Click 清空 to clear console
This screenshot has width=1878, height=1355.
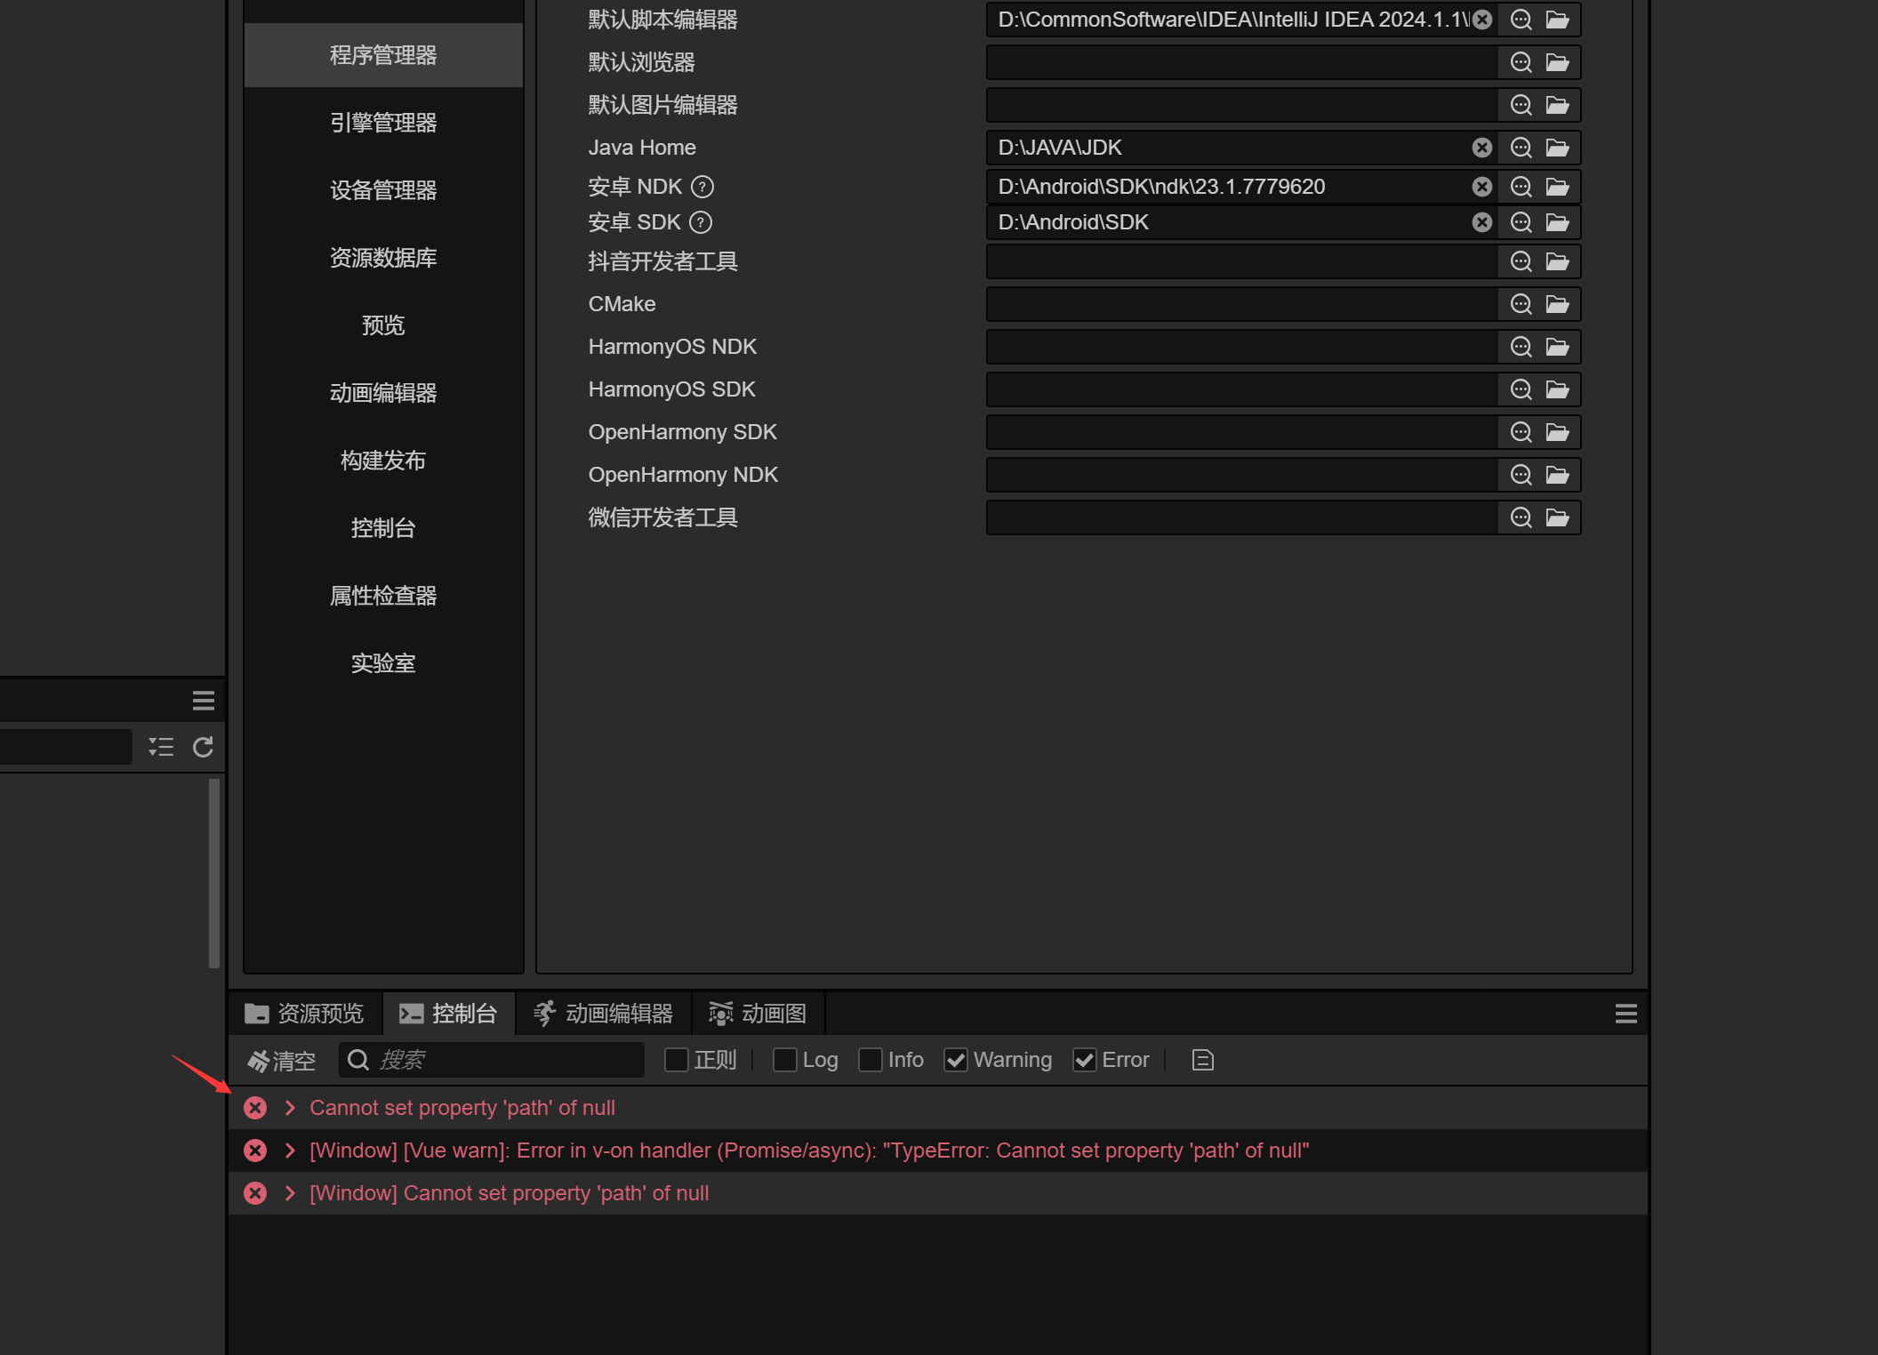coord(282,1061)
